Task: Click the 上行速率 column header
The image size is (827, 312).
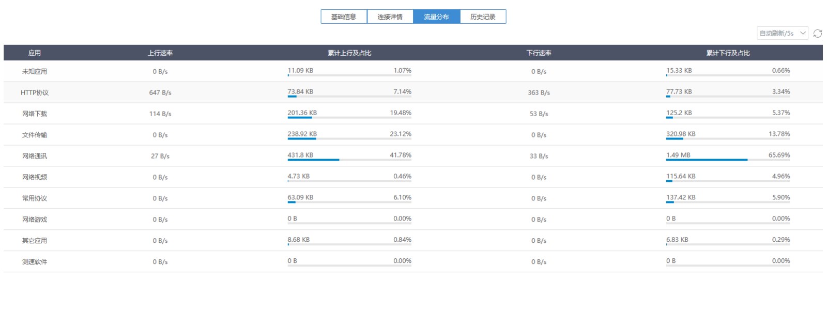Action: click(x=160, y=53)
